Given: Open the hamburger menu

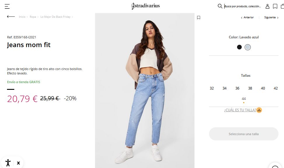Looking at the screenshot, I should pyautogui.click(x=7, y=6).
